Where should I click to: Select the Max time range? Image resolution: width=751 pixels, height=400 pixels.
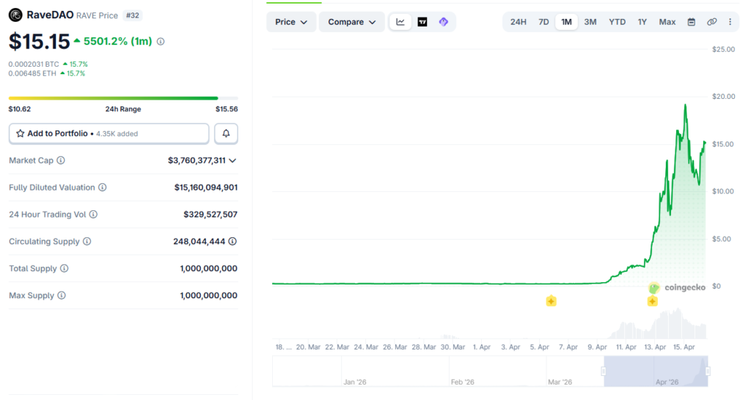pos(667,22)
